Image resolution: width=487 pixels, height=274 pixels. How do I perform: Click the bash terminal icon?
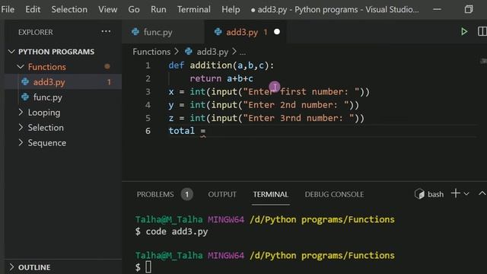pyautogui.click(x=419, y=194)
